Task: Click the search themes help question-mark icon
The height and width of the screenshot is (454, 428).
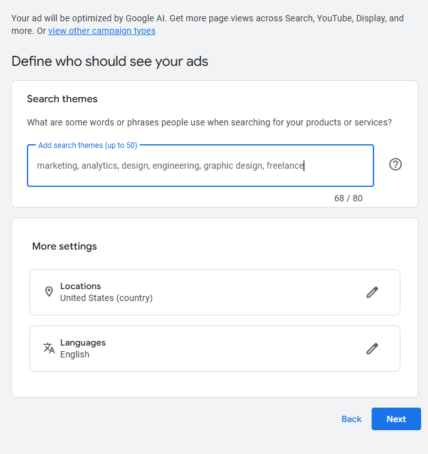Action: pos(395,164)
